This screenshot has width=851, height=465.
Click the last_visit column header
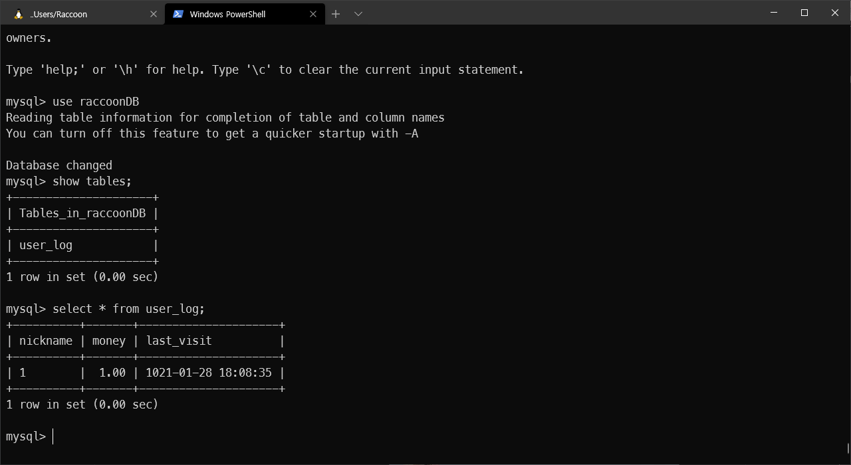click(179, 341)
